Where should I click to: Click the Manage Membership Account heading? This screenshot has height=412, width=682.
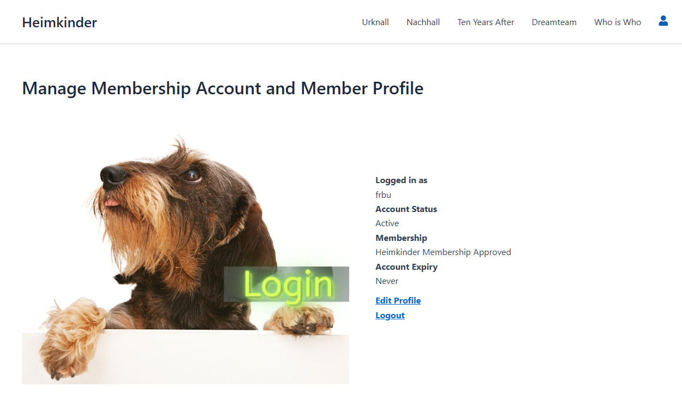click(x=223, y=88)
